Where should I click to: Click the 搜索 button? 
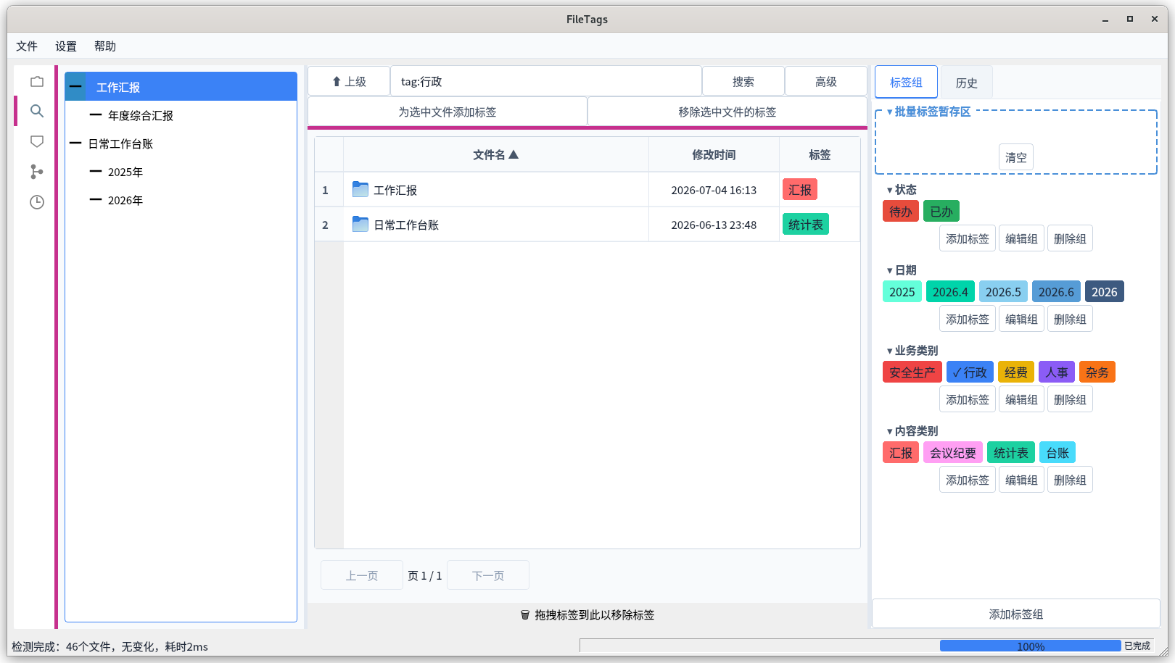tap(743, 82)
